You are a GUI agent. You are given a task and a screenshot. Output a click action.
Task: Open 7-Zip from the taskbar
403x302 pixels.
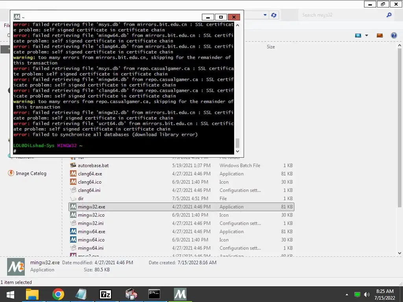(x=105, y=294)
